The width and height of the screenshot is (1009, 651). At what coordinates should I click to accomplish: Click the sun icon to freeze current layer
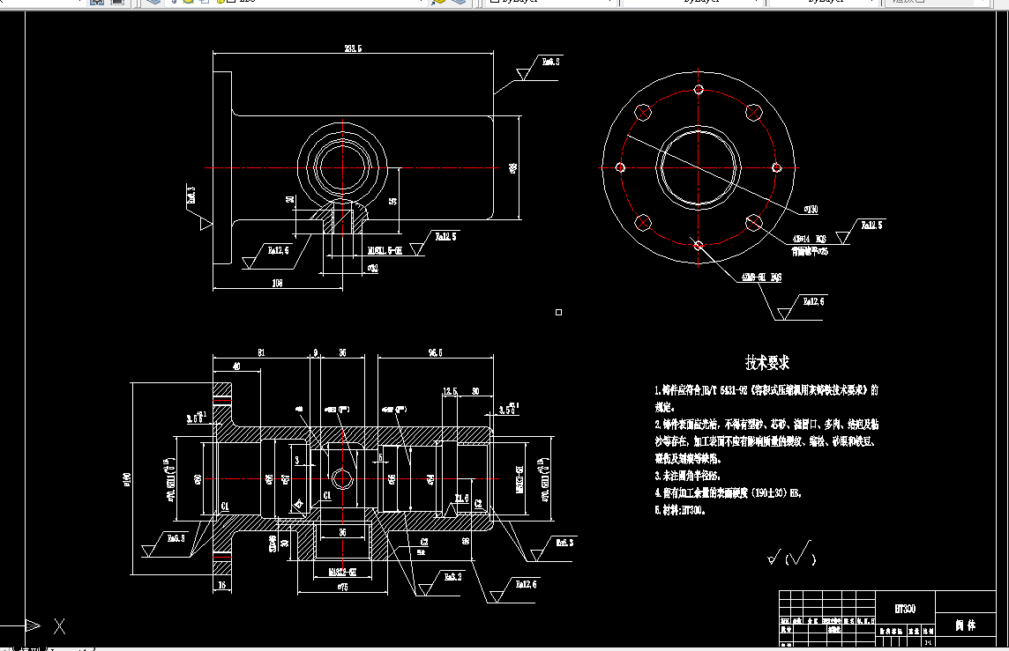coord(187,3)
